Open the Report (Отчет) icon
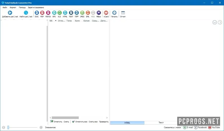The width and height of the screenshot is (224, 131). 123,13
